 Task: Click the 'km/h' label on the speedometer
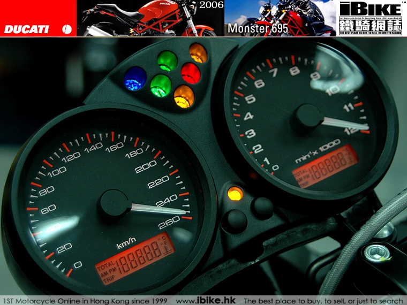[126, 243]
